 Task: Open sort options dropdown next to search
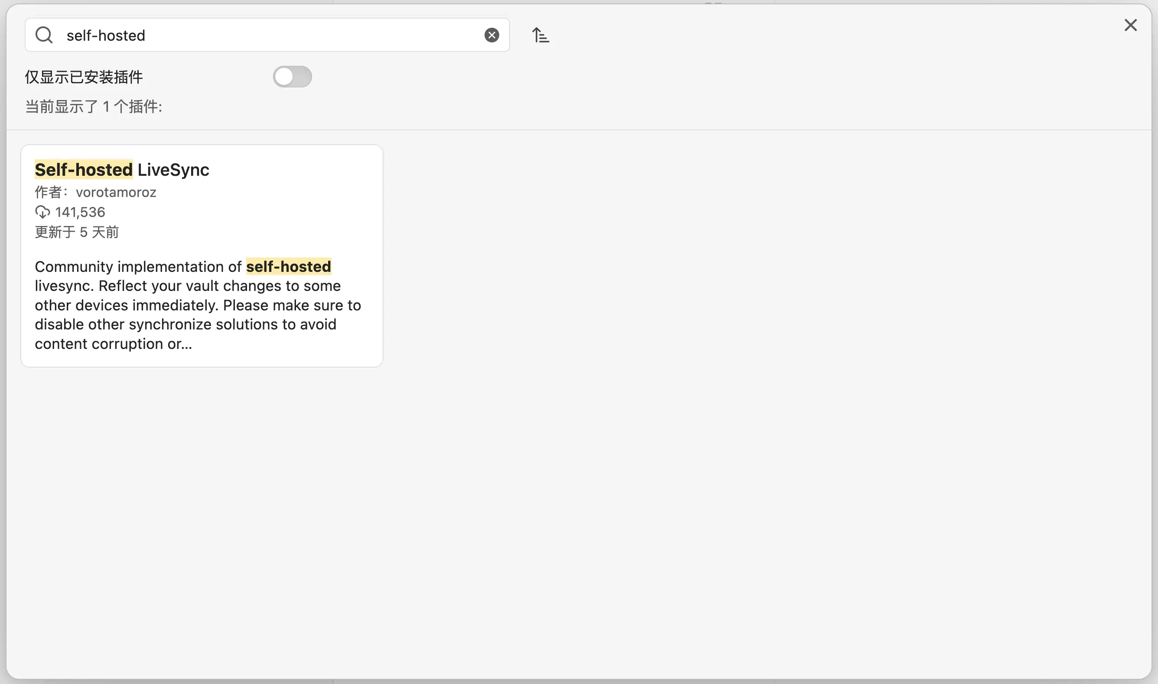(x=540, y=35)
